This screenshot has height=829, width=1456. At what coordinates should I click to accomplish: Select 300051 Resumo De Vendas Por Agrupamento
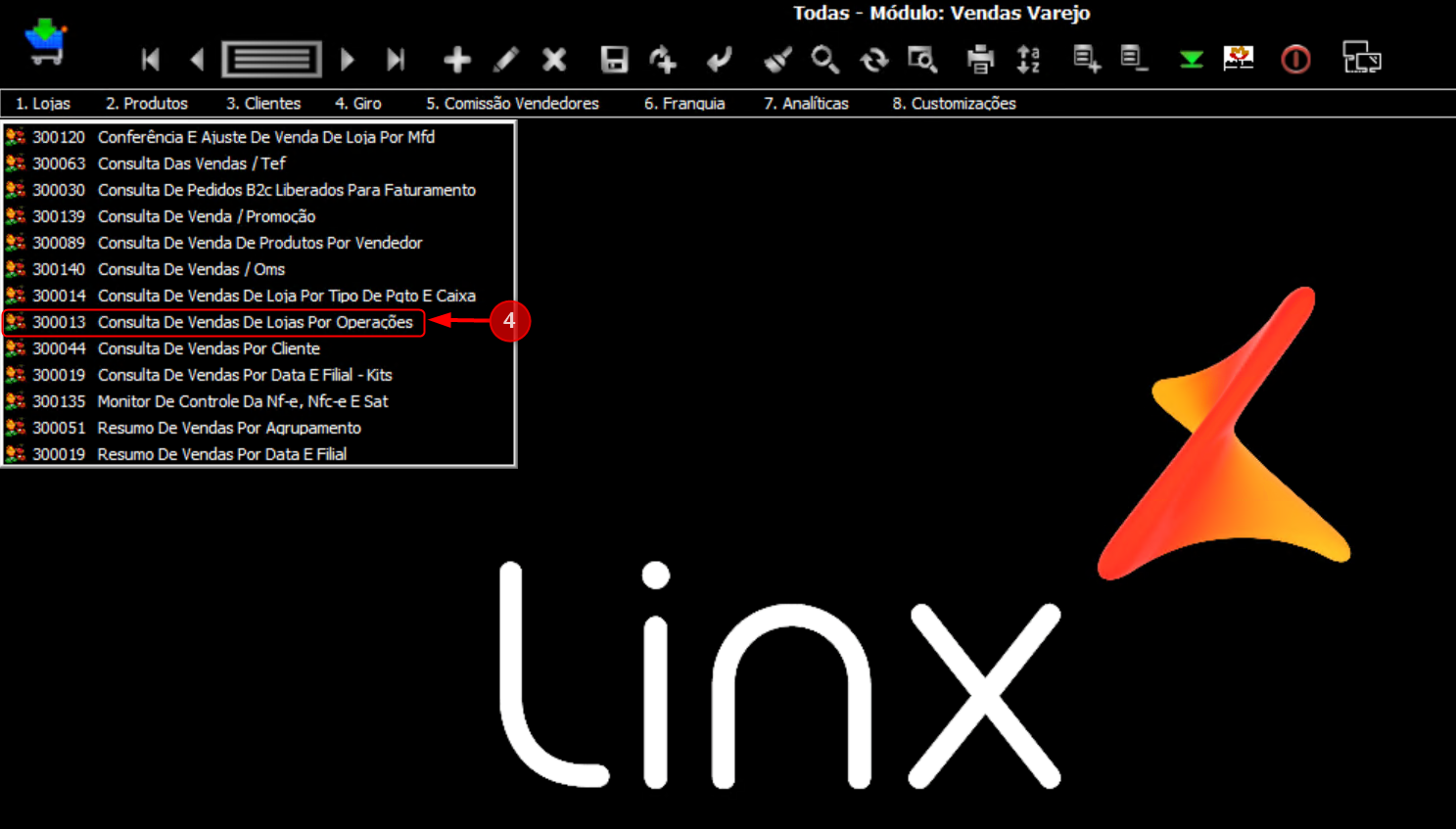258,428
